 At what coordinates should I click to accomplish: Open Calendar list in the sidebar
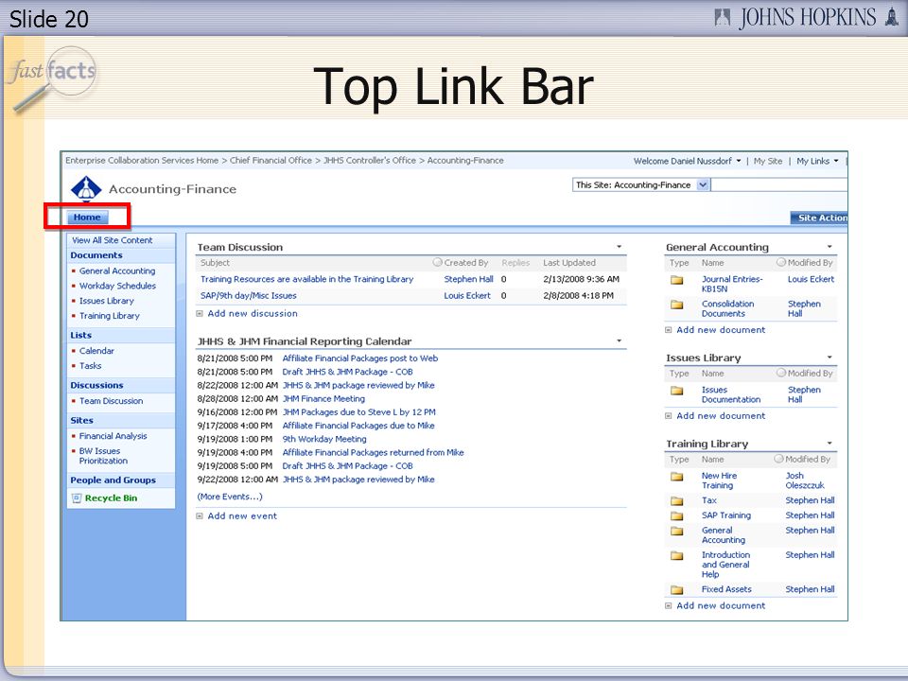pyautogui.click(x=96, y=351)
